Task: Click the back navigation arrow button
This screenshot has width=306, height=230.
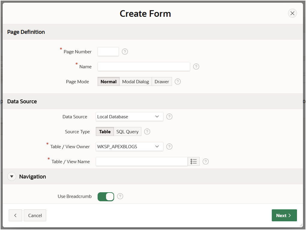Action: pos(15,215)
